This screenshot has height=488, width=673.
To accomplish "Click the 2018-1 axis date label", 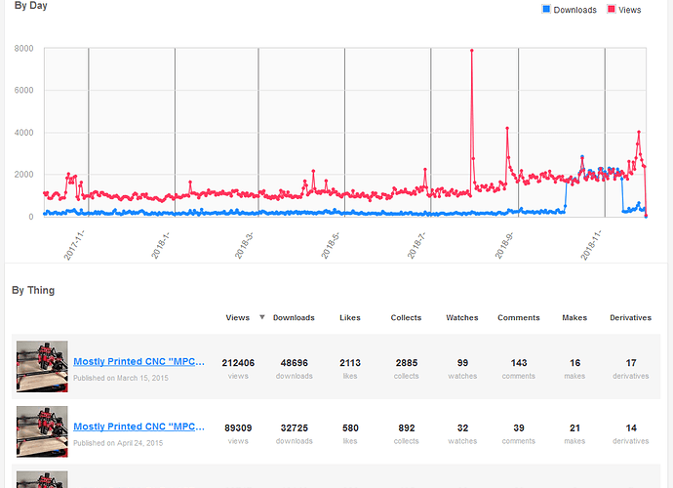I will [161, 245].
